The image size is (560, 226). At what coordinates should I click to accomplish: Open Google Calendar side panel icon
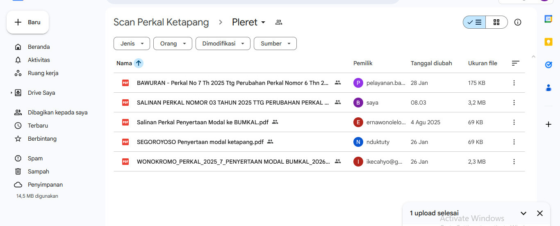(548, 19)
